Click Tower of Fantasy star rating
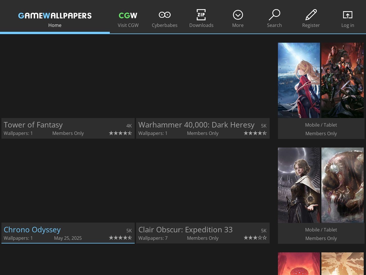This screenshot has height=275, width=366. 120,133
